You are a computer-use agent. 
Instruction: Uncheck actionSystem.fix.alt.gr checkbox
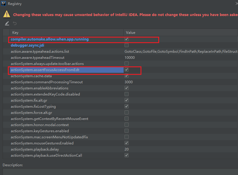[127, 100]
